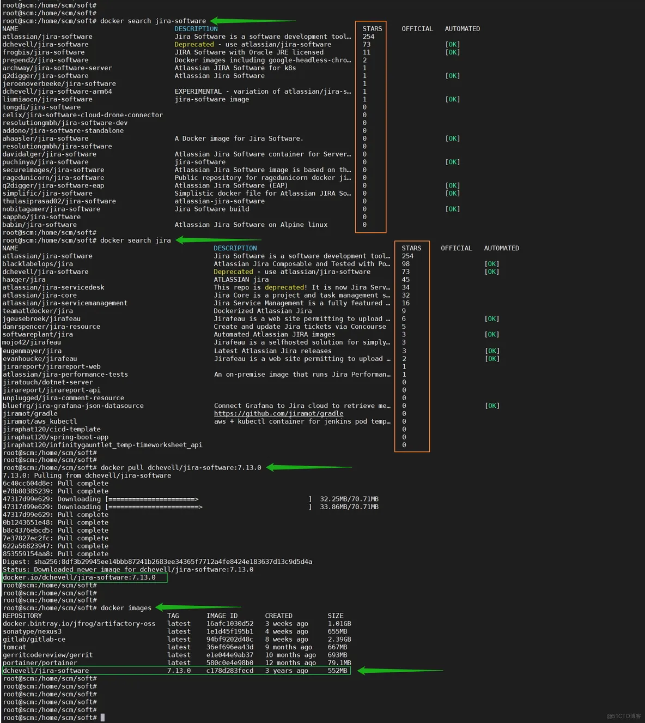
Task: Select docker.bintray.io/jfrog/artifactory-oss repository
Action: pyautogui.click(x=79, y=624)
